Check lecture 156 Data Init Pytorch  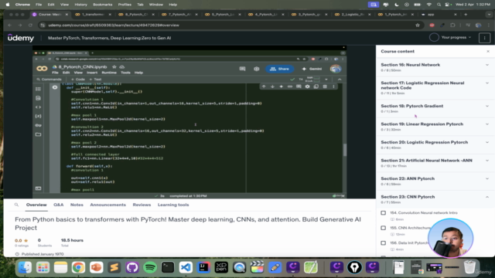coord(384,243)
